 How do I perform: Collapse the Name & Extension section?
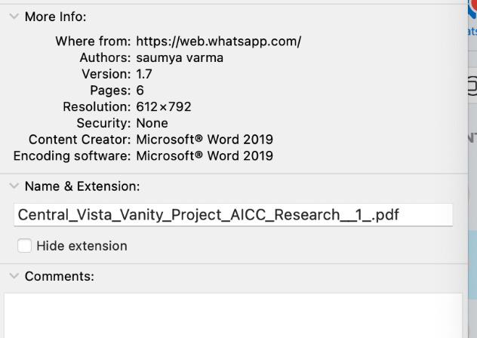14,186
